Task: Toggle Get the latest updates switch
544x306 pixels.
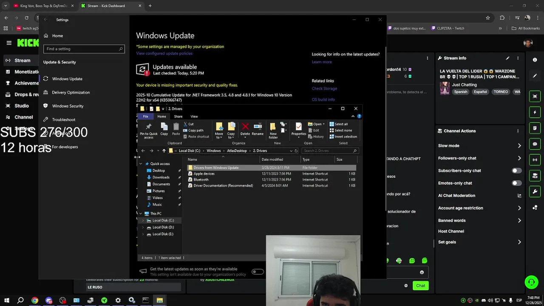Action: pyautogui.click(x=258, y=272)
